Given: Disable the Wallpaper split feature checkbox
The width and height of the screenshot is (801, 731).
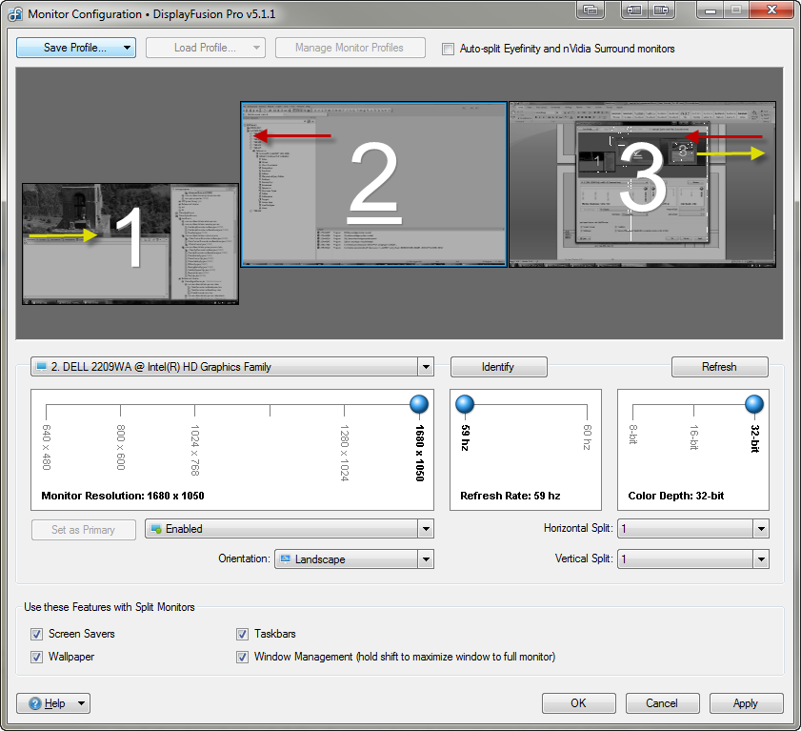Looking at the screenshot, I should [37, 657].
